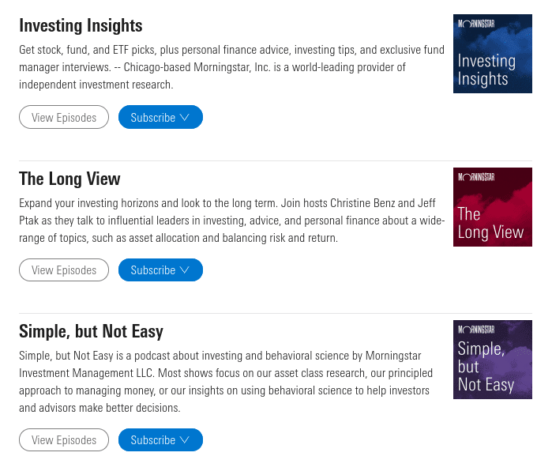Open the Investing Insights podcast title
The image size is (552, 460).
(x=81, y=26)
